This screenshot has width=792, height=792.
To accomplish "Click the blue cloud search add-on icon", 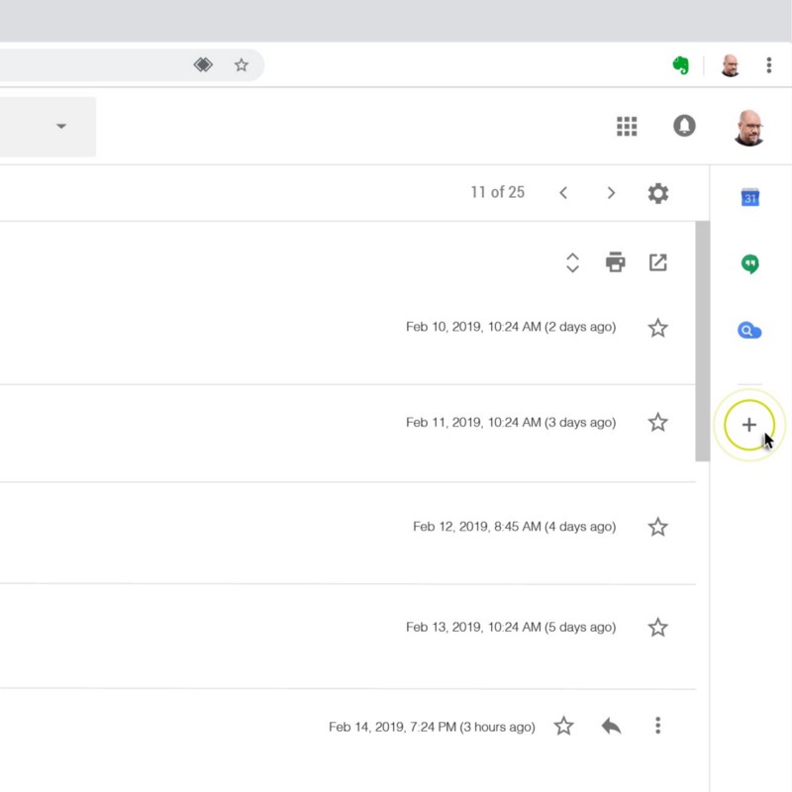I will (x=749, y=331).
